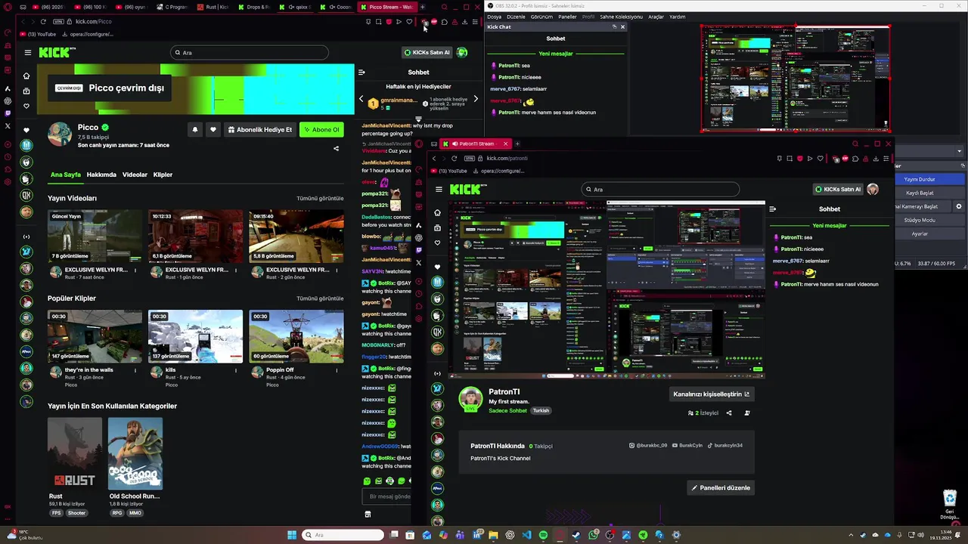Screen dimensions: 968x544
Task: Open the Dosya menu in OBS
Action: click(494, 17)
